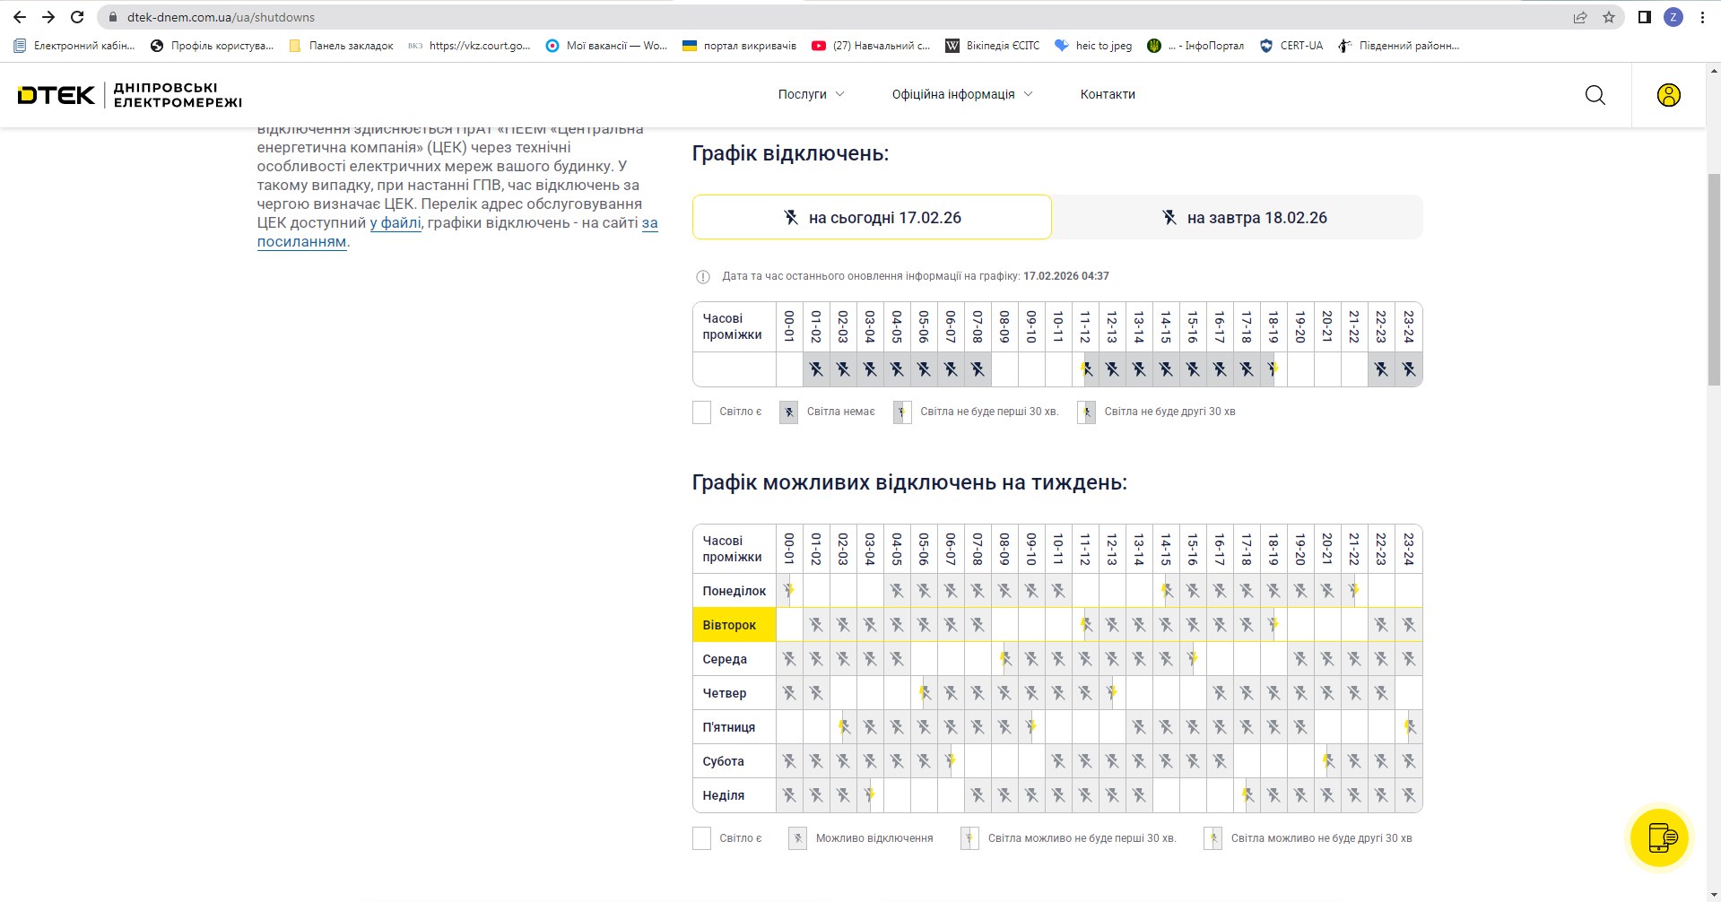This screenshot has width=1721, height=902.
Task: Expand the Послуги dropdown menu
Action: tap(811, 94)
